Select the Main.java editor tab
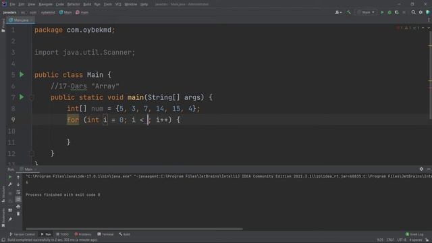Screen dimensions: 432x243 coord(21,20)
